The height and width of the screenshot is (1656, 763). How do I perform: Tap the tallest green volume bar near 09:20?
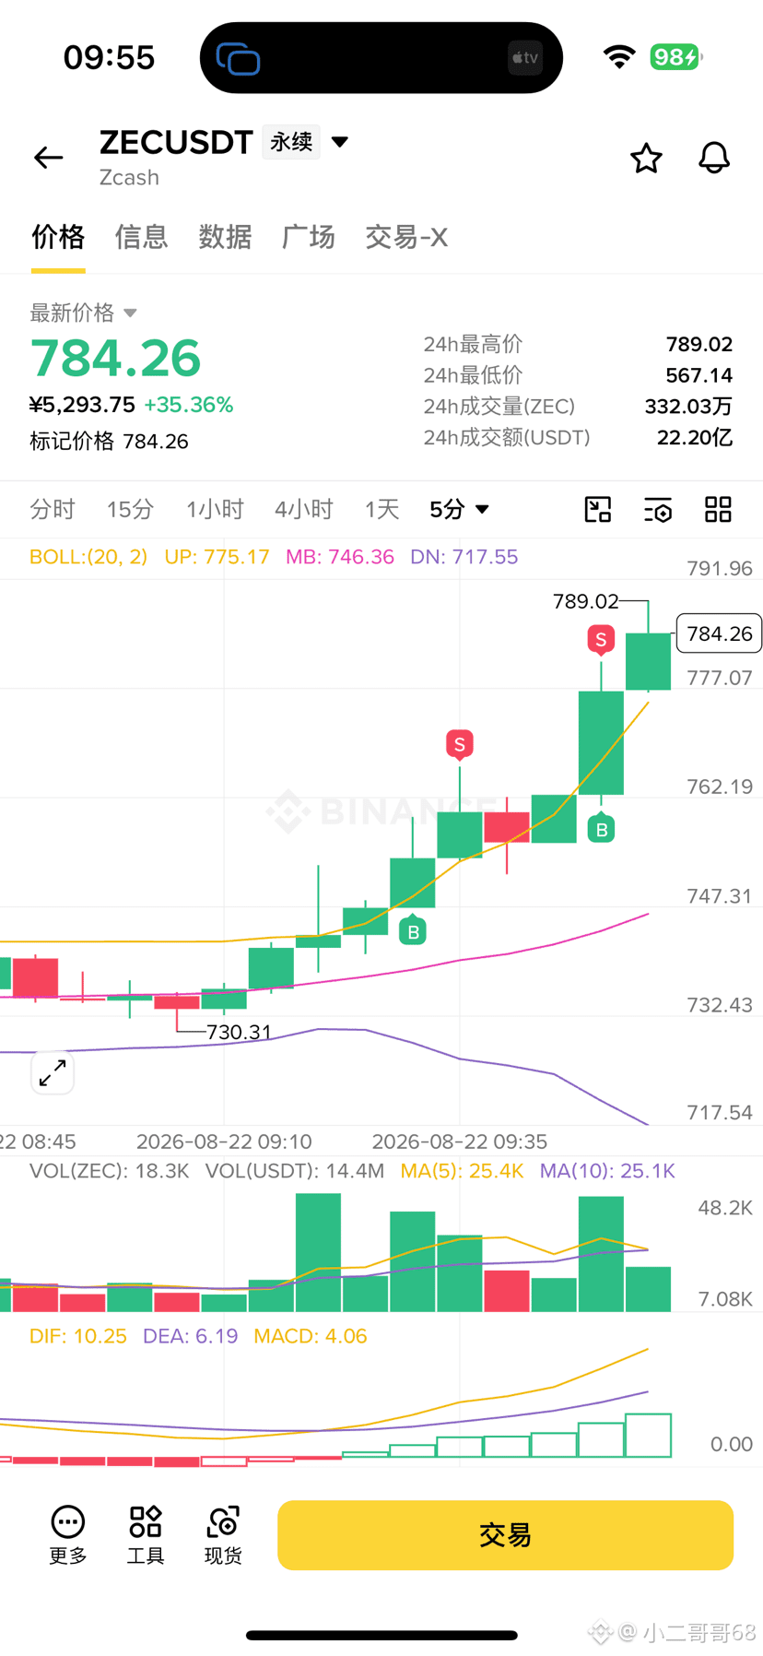319,1252
